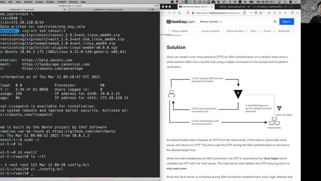Click the https://help.ubuntu.com text in terminal
321x181 pixels.
[x=47, y=60]
